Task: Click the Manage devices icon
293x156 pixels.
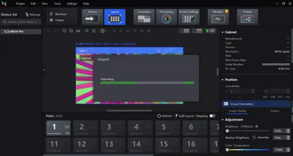Action: 27,14
